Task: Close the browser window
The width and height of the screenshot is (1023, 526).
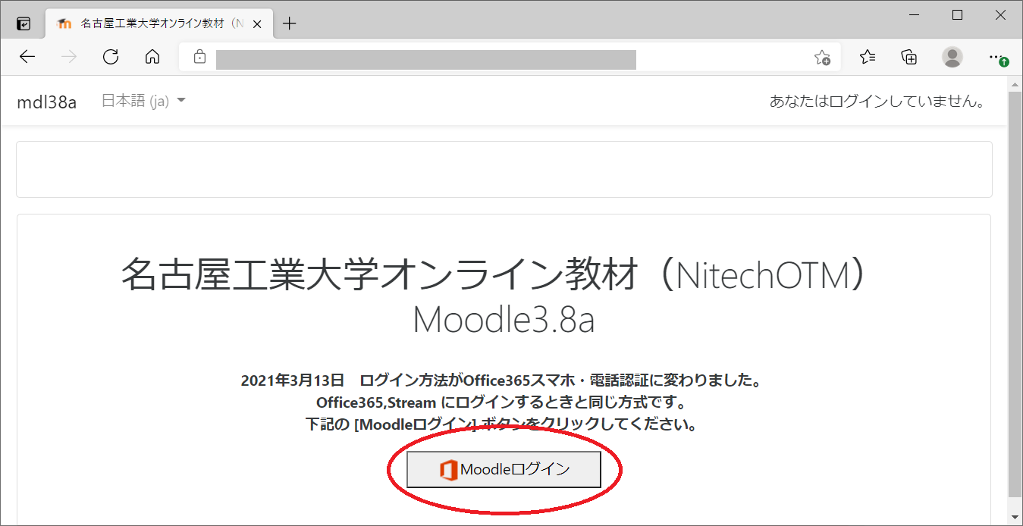Action: pos(1000,15)
